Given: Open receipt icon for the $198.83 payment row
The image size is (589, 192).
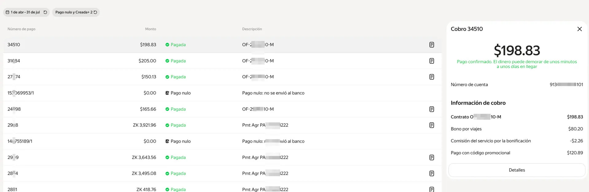Looking at the screenshot, I should click(432, 45).
